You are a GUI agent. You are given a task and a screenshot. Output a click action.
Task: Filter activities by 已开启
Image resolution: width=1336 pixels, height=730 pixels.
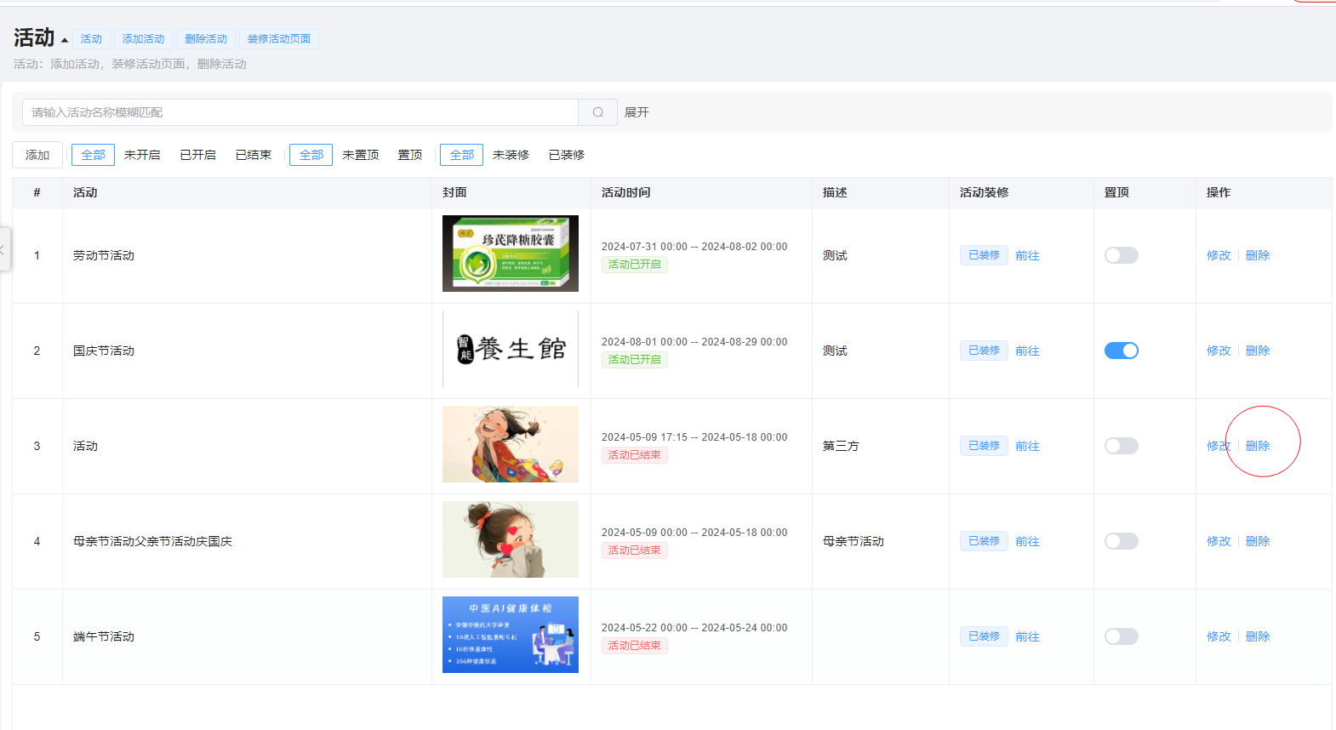198,155
